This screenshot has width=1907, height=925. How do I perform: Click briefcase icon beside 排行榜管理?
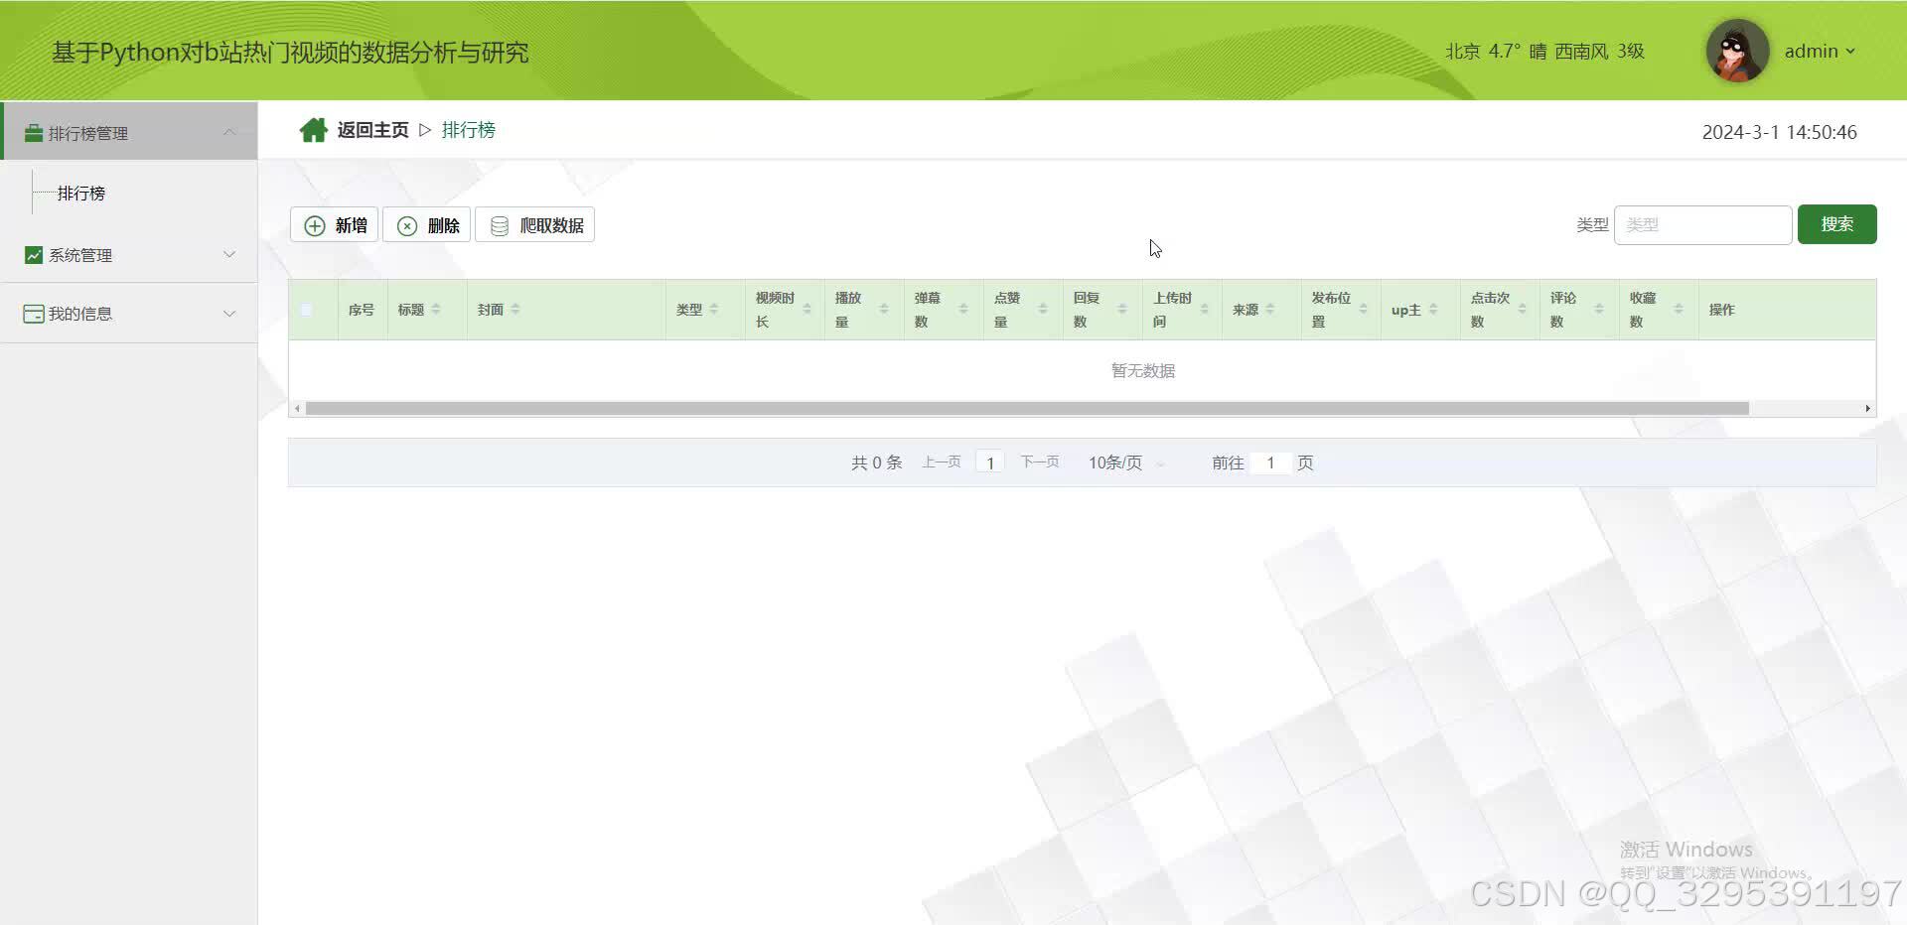pyautogui.click(x=34, y=133)
